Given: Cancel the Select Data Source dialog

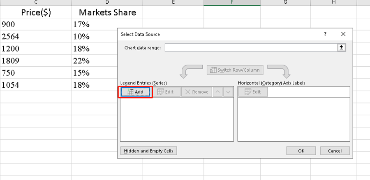Looking at the screenshot, I should pos(335,151).
